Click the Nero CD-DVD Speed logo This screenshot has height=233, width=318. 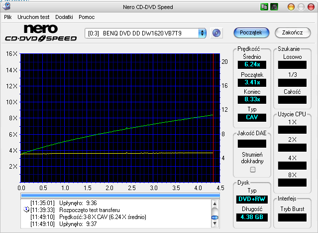coord(41,33)
